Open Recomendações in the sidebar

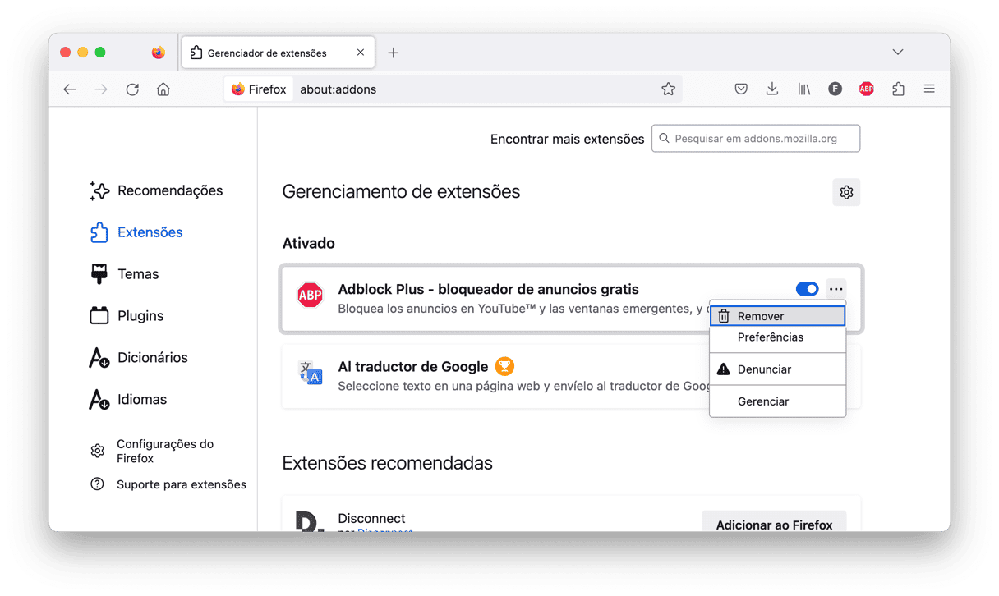coord(156,190)
